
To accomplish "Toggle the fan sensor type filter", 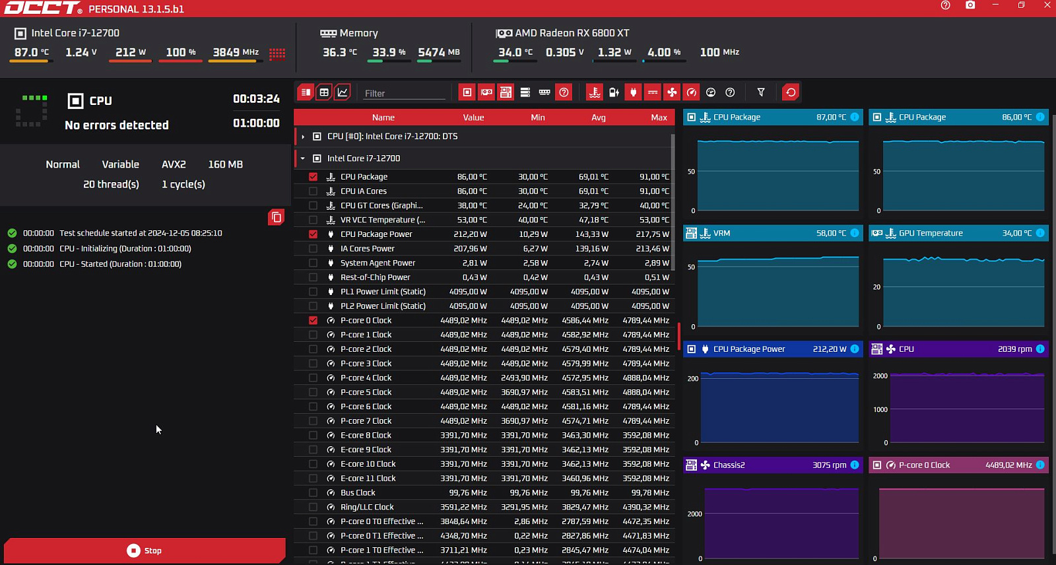I will 672,92.
